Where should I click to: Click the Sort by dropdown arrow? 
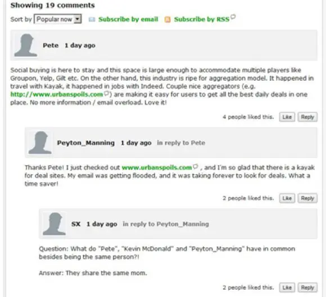pos(78,19)
